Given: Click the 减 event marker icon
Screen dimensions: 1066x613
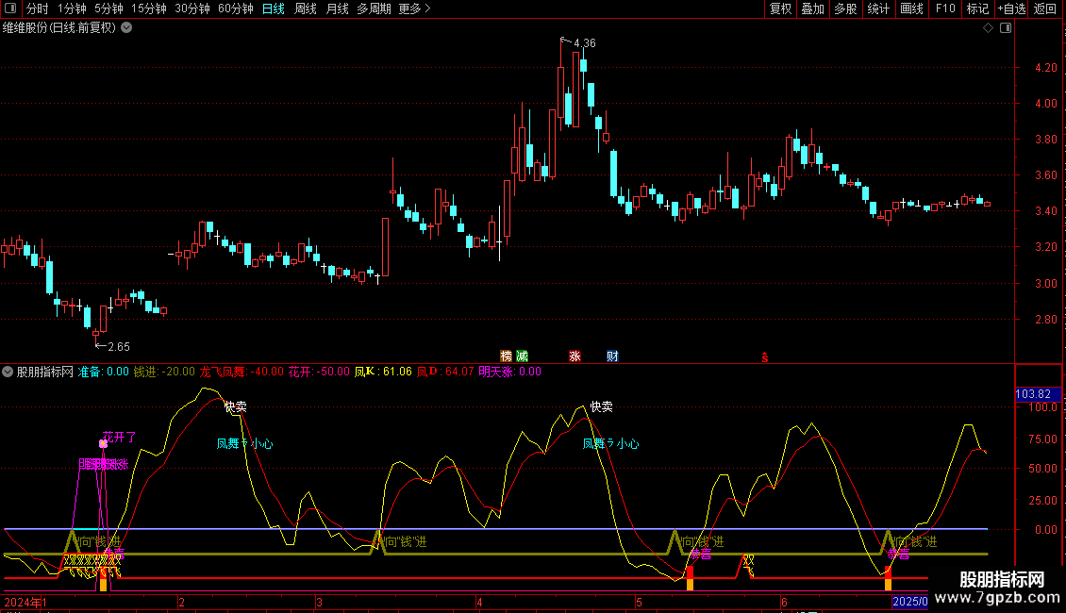Looking at the screenshot, I should tap(522, 356).
